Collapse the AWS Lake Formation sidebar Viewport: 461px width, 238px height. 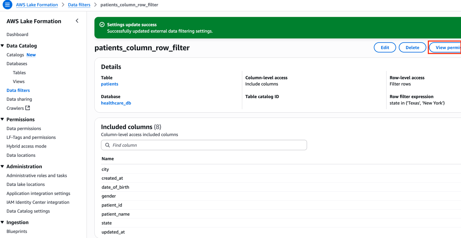click(77, 21)
